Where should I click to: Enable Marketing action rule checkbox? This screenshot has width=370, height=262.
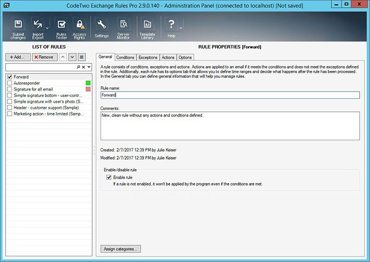pyautogui.click(x=10, y=113)
